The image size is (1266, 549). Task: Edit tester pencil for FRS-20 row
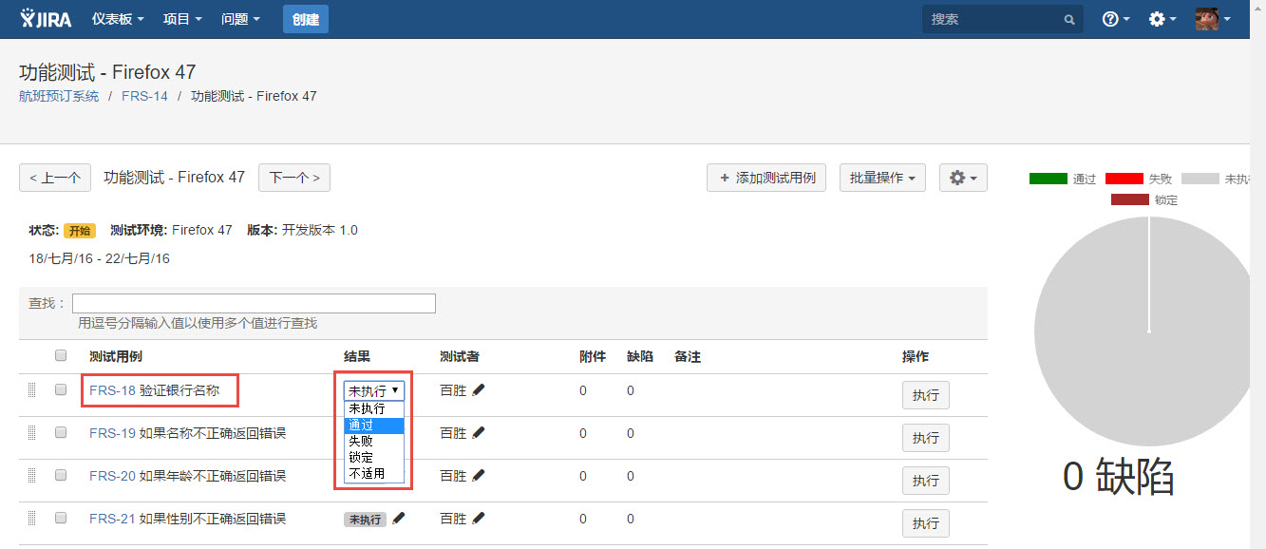[x=479, y=476]
